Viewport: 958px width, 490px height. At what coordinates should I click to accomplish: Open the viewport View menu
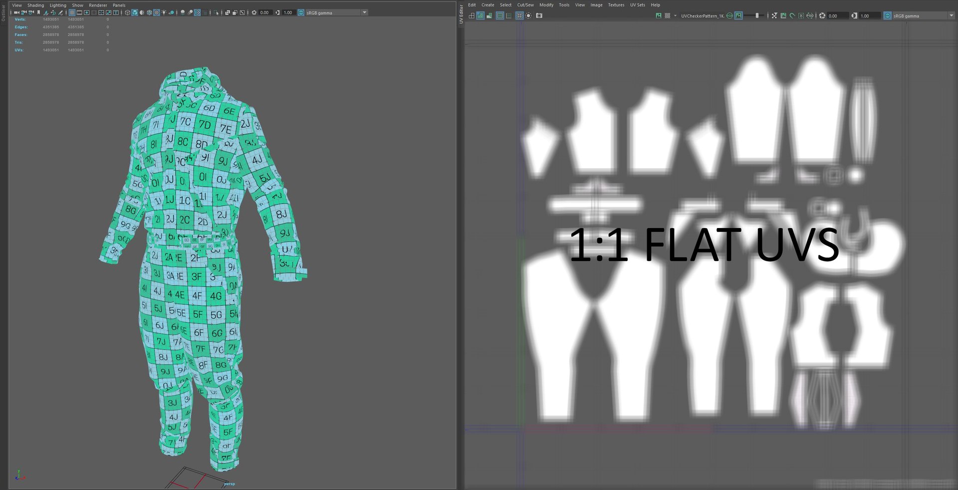(x=17, y=5)
